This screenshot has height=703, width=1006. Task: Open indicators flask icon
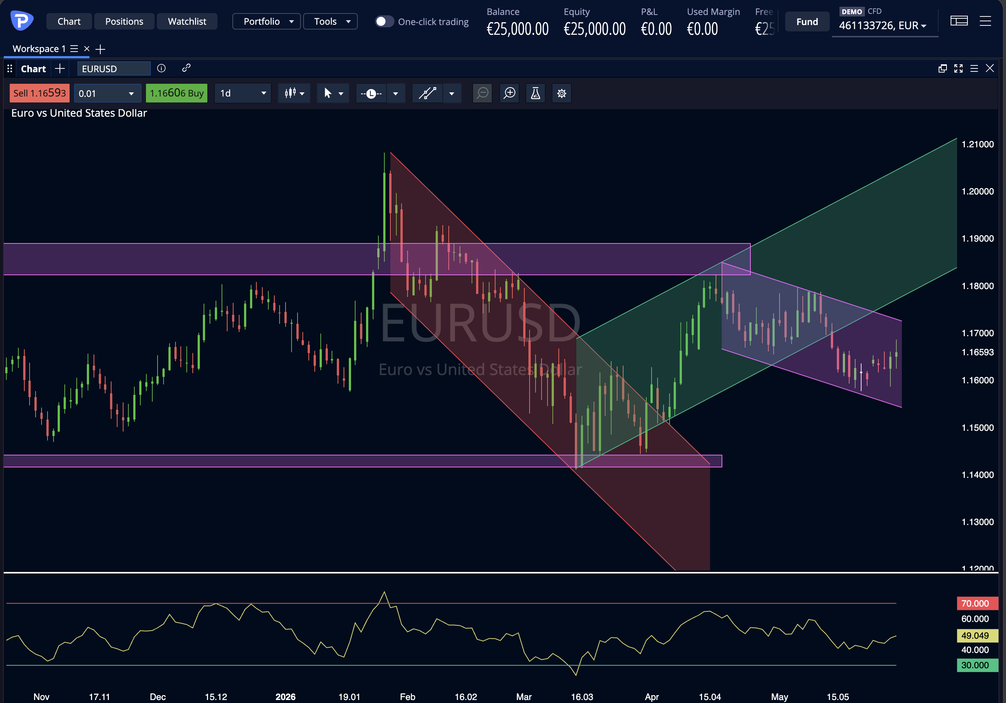click(536, 93)
